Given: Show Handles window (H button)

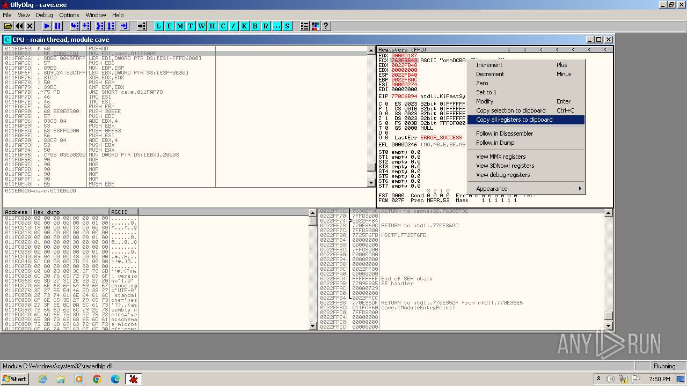Looking at the screenshot, I should pyautogui.click(x=213, y=26).
